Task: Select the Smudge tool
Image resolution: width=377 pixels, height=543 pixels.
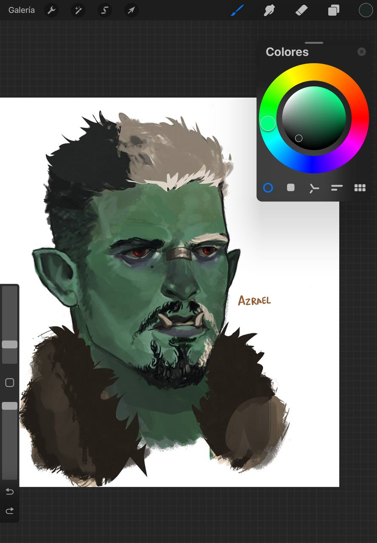Action: (269, 10)
